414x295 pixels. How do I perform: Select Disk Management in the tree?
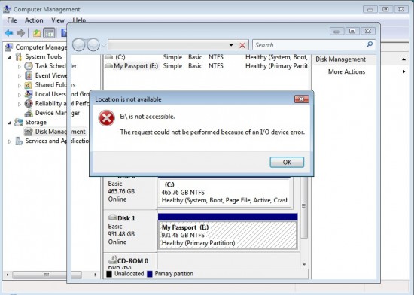point(55,132)
